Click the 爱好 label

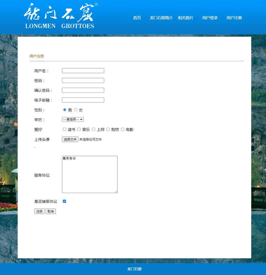click(39, 130)
